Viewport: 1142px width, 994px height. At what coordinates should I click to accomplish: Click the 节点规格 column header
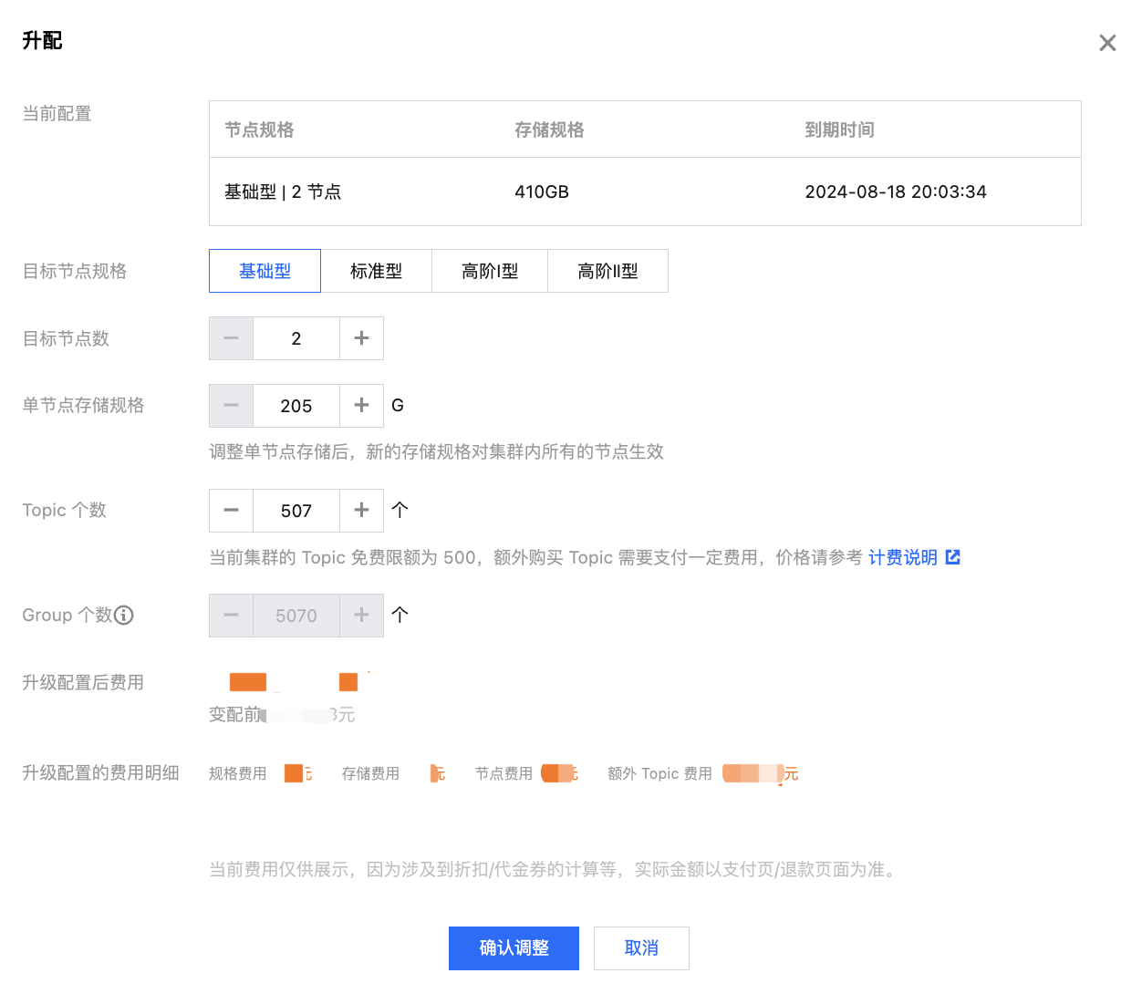[260, 129]
